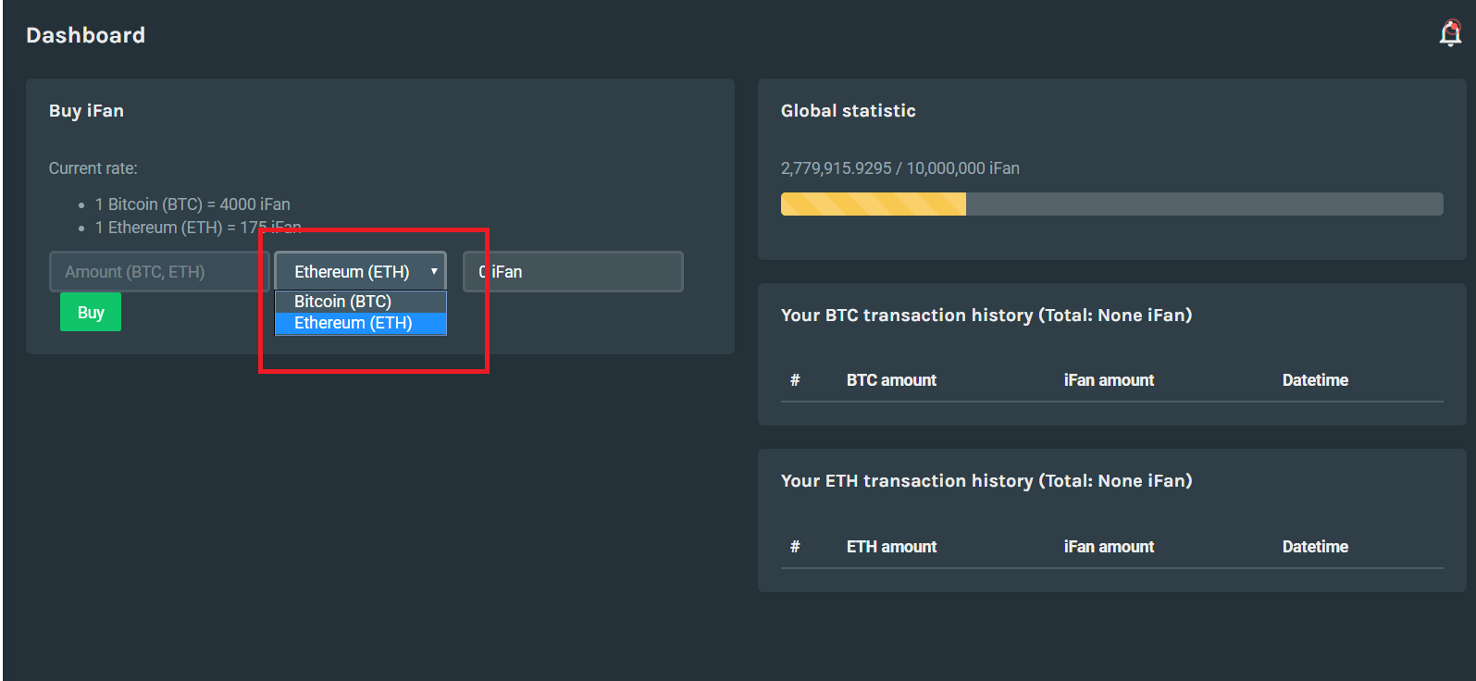
Task: Click Datetime header in BTC history table
Action: [x=1315, y=380]
